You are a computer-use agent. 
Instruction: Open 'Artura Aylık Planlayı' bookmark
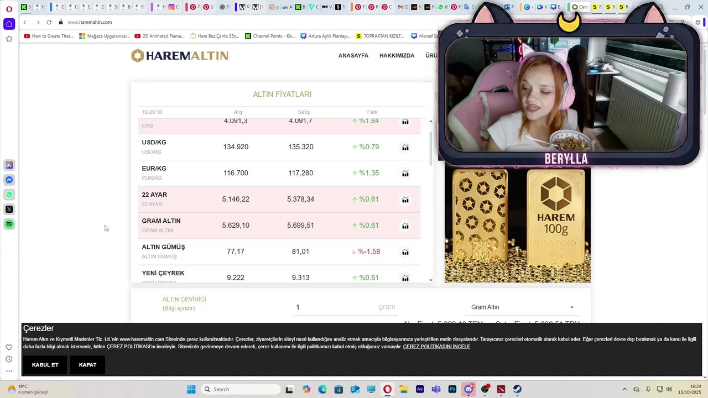326,36
